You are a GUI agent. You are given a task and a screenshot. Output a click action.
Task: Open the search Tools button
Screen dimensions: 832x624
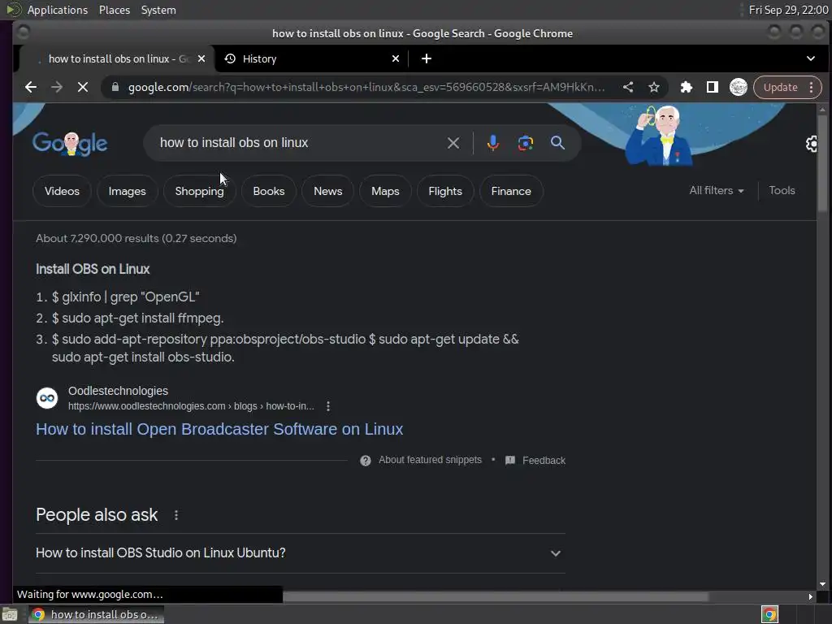coord(782,190)
